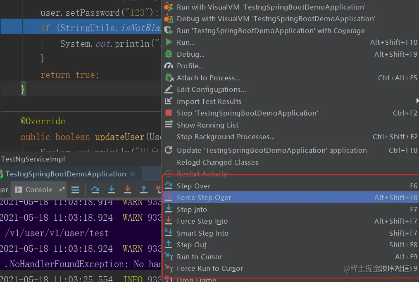Click the highlighted StringUtils.isNotBlank line
419x282 pixels.
pyautogui.click(x=81, y=26)
